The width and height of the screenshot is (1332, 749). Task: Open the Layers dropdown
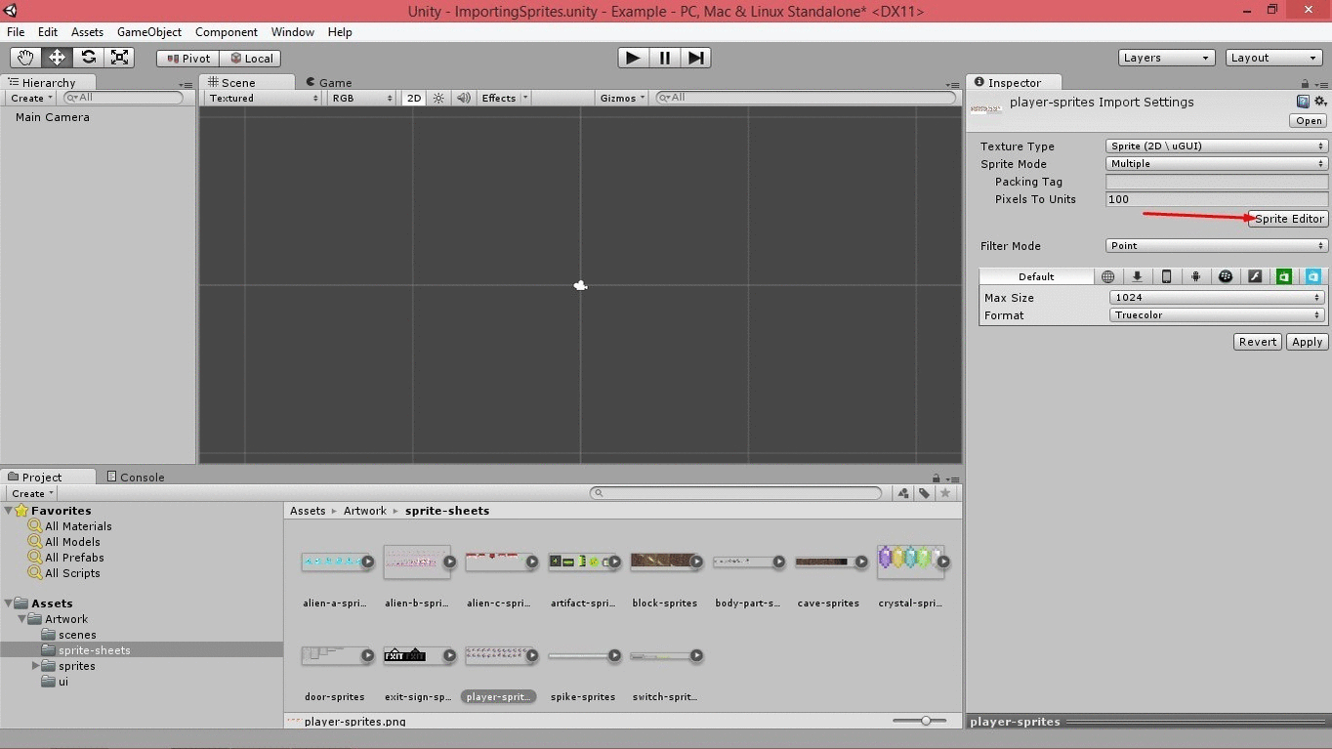1166,58
